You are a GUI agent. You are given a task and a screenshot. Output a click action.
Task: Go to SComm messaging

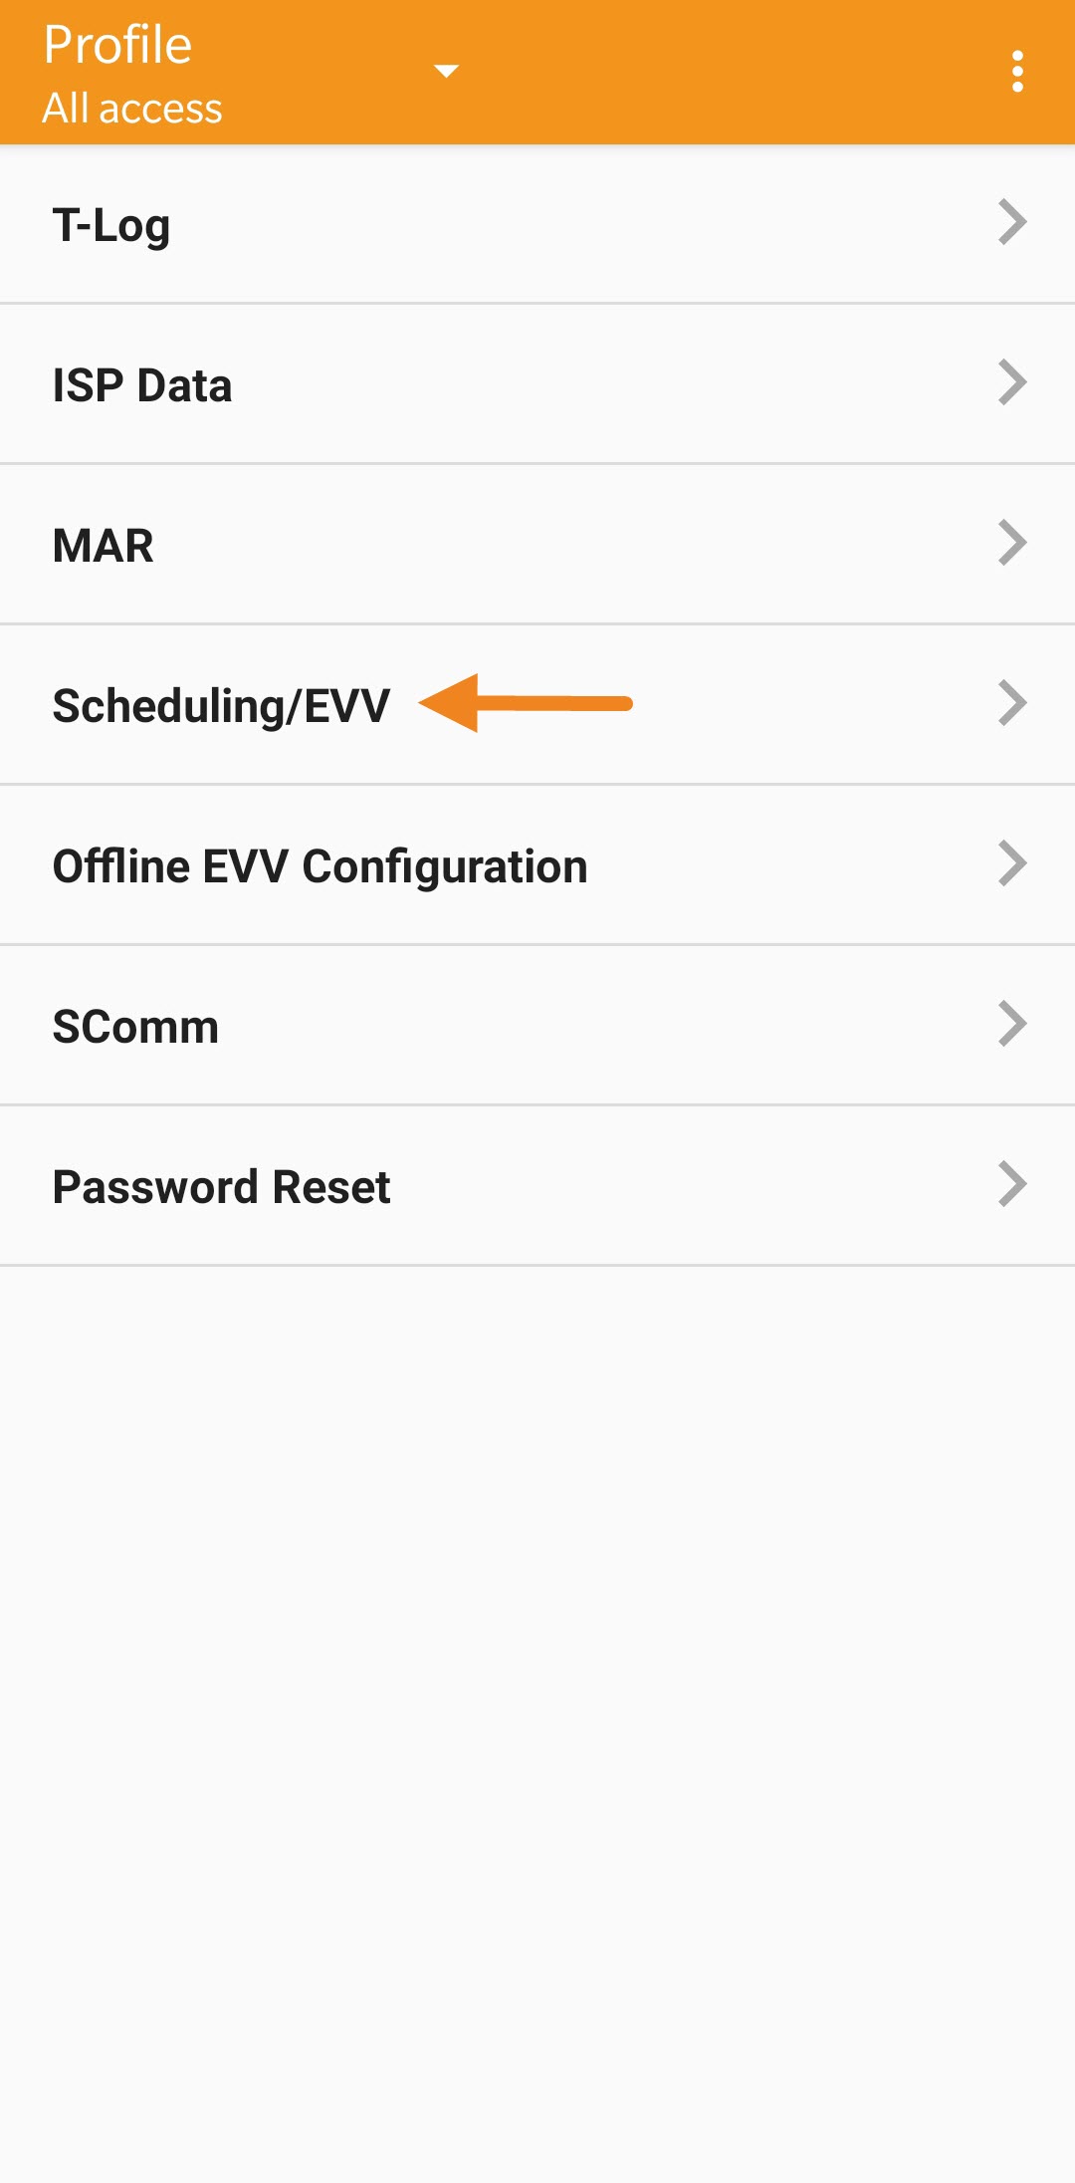pyautogui.click(x=135, y=1027)
